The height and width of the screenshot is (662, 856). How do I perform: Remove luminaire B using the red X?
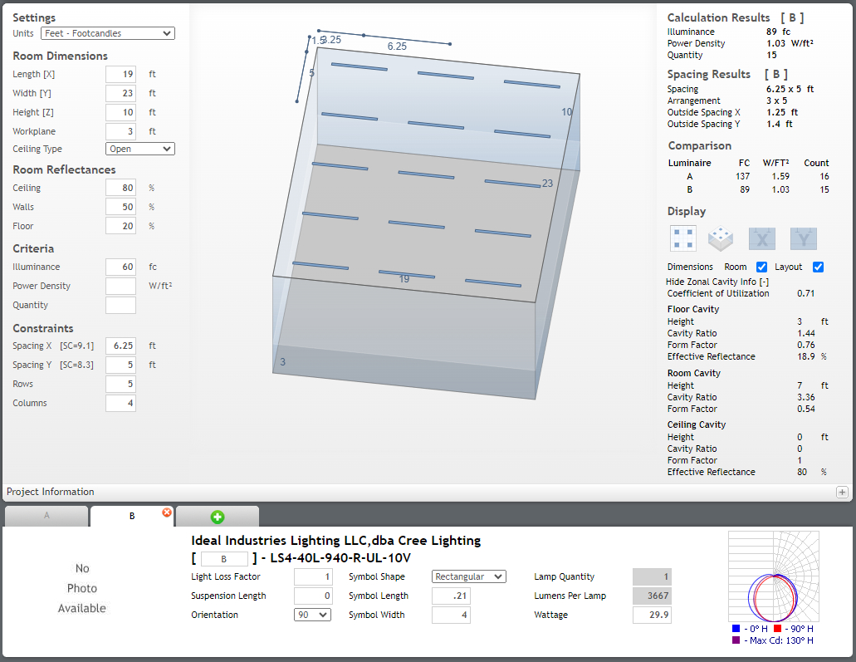[x=167, y=512]
